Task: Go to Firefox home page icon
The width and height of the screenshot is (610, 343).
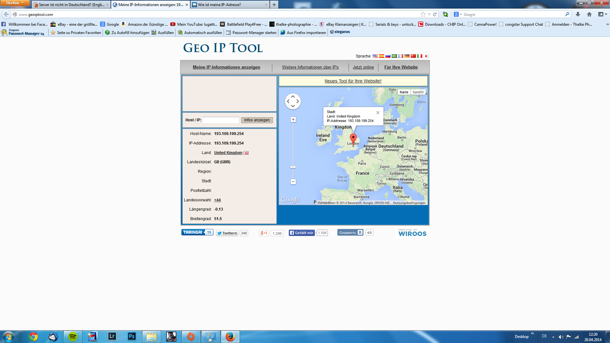Action: [x=589, y=14]
